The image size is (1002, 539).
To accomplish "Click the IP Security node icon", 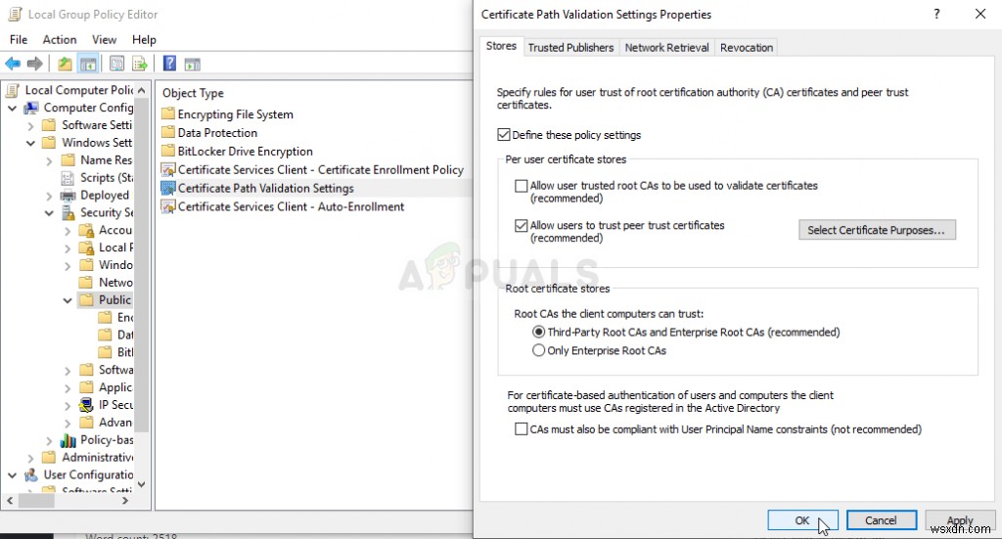I will click(86, 405).
